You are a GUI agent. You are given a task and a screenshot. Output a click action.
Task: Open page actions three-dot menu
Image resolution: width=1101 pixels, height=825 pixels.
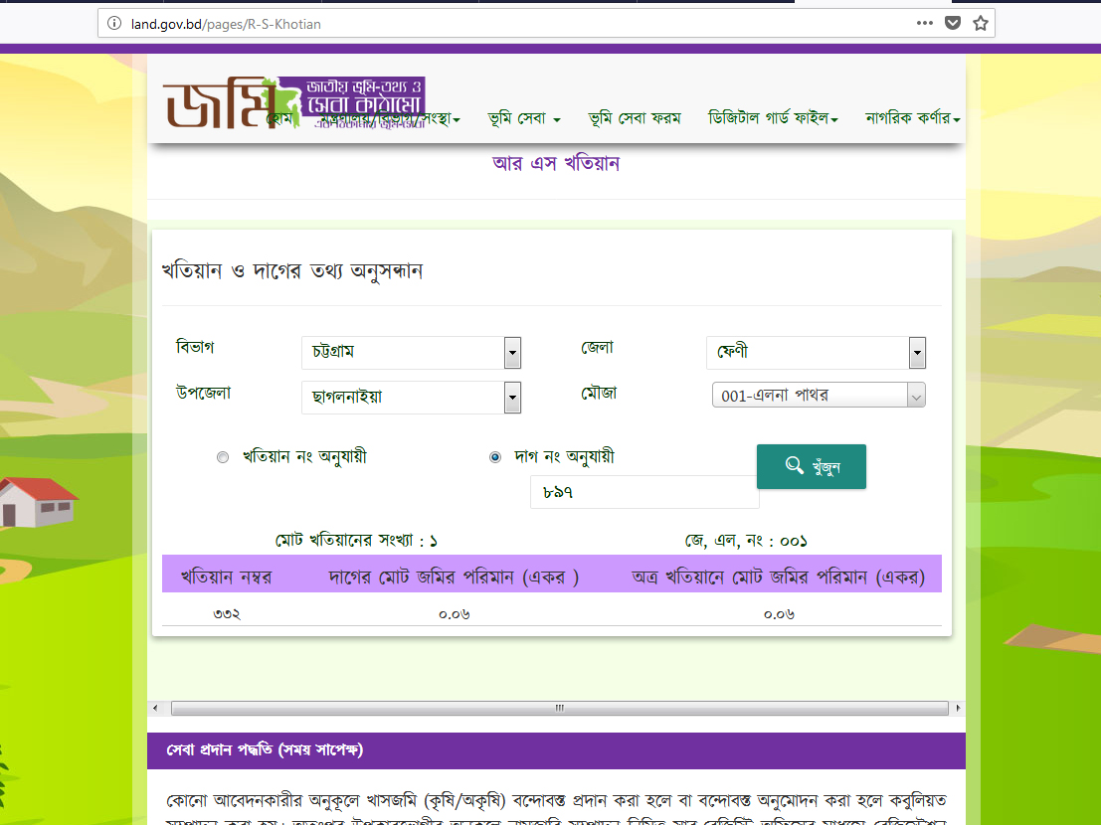[925, 23]
